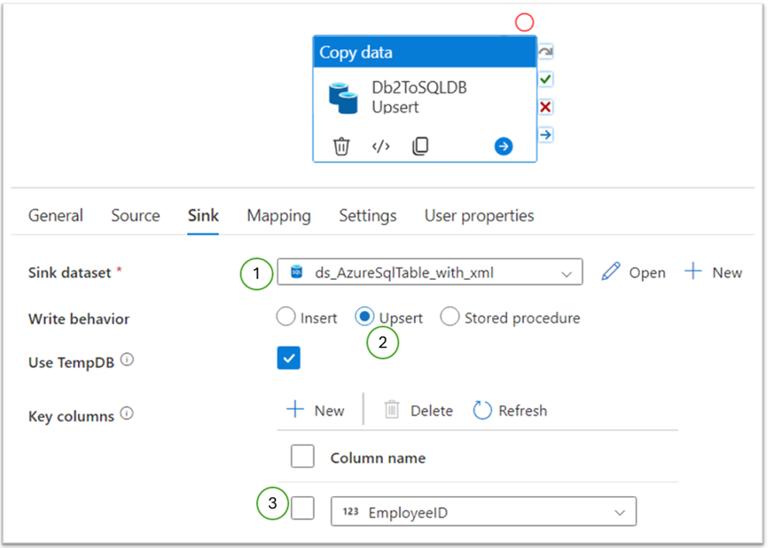Add a New key column
The height and width of the screenshot is (548, 773).
316,410
